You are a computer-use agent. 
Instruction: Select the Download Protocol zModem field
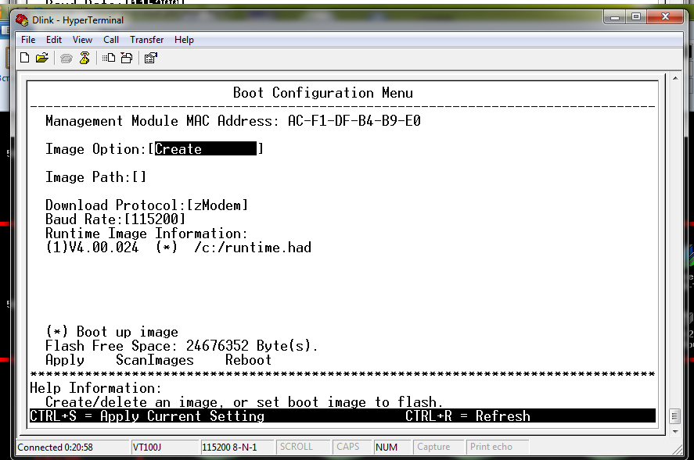217,205
